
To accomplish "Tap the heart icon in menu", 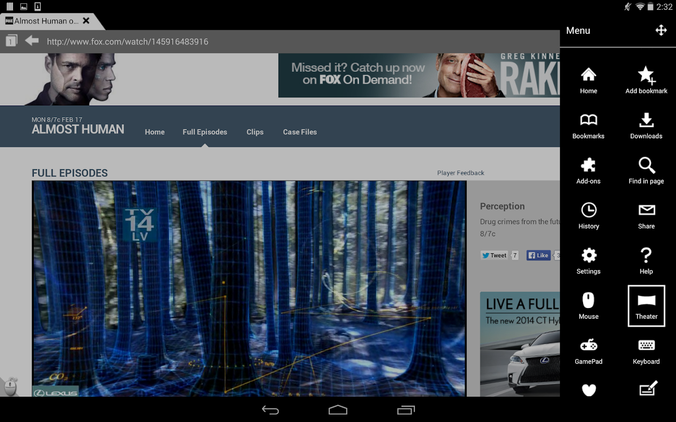I will pos(589,390).
